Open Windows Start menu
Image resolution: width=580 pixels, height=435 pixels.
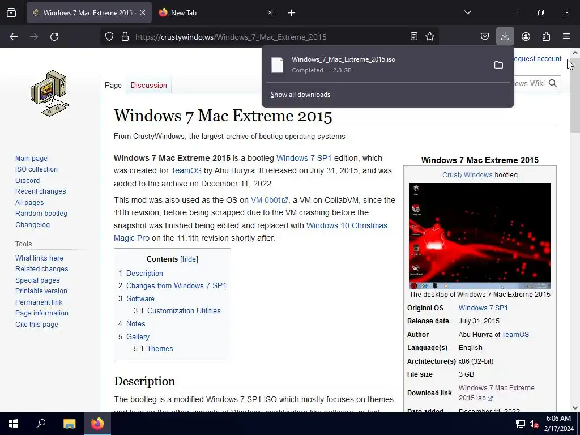tap(14, 424)
